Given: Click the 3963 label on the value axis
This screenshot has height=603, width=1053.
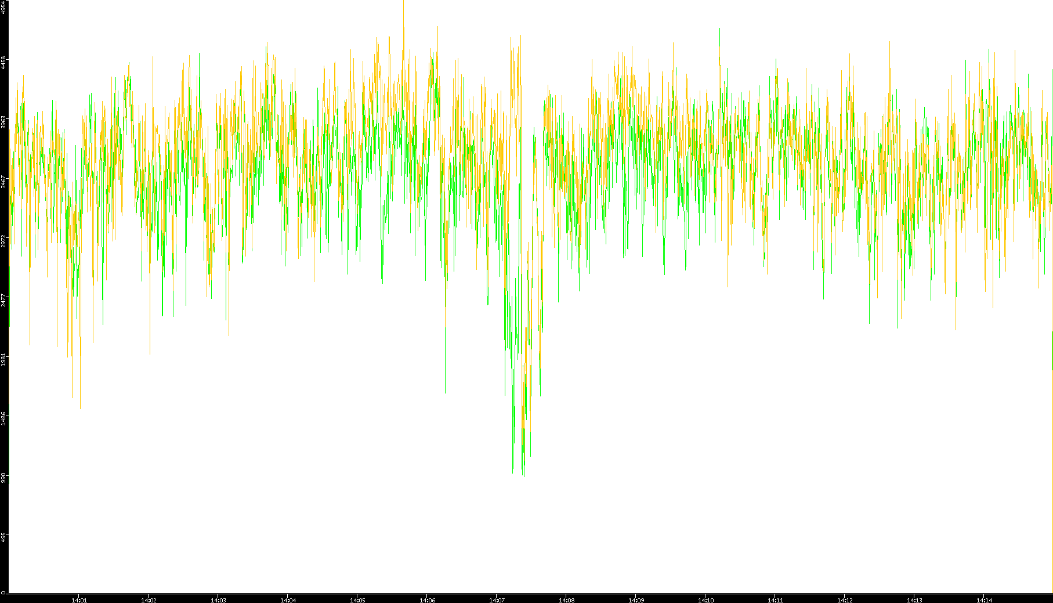Looking at the screenshot, I should pyautogui.click(x=3, y=122).
